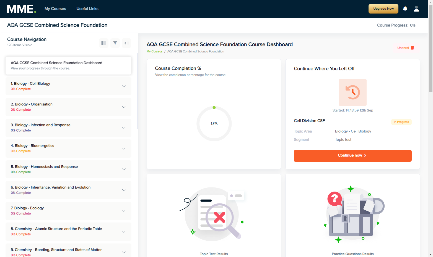This screenshot has height=257, width=433.
Task: Click 0% Complete under Biology - Ecology
Action: (21, 213)
